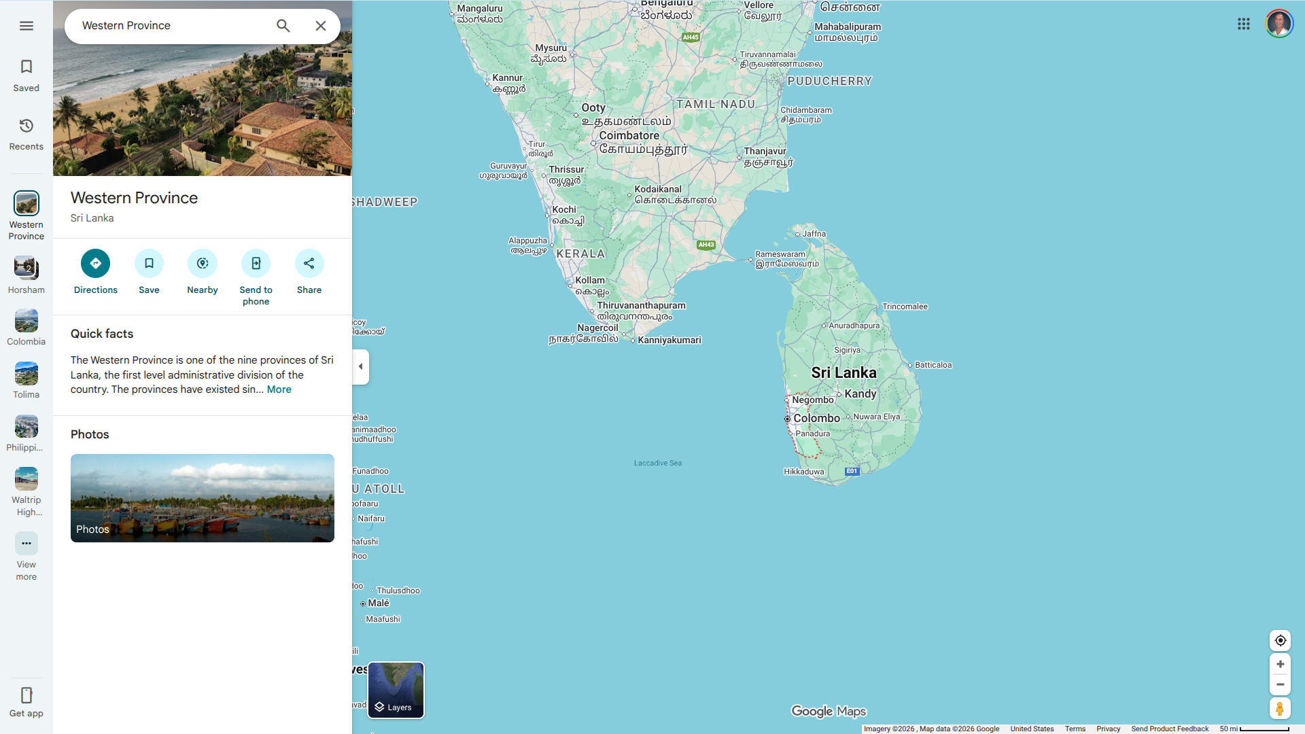The image size is (1305, 734).
Task: Click Send Product Feedback link
Action: click(x=1169, y=729)
